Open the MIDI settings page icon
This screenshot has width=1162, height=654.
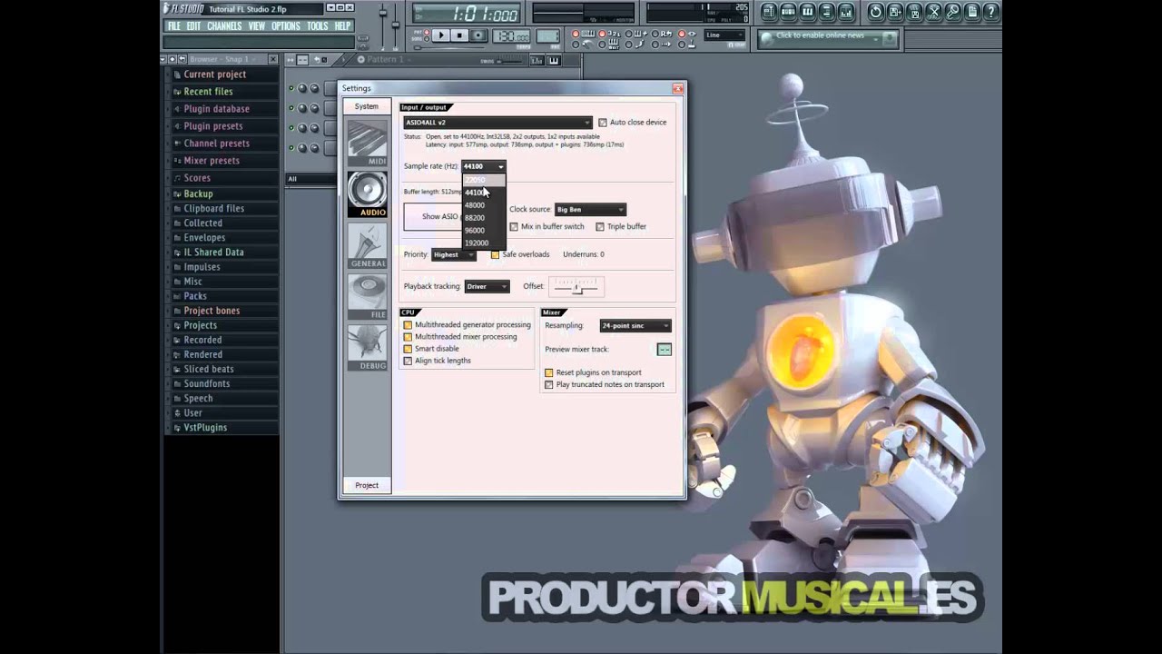point(367,143)
